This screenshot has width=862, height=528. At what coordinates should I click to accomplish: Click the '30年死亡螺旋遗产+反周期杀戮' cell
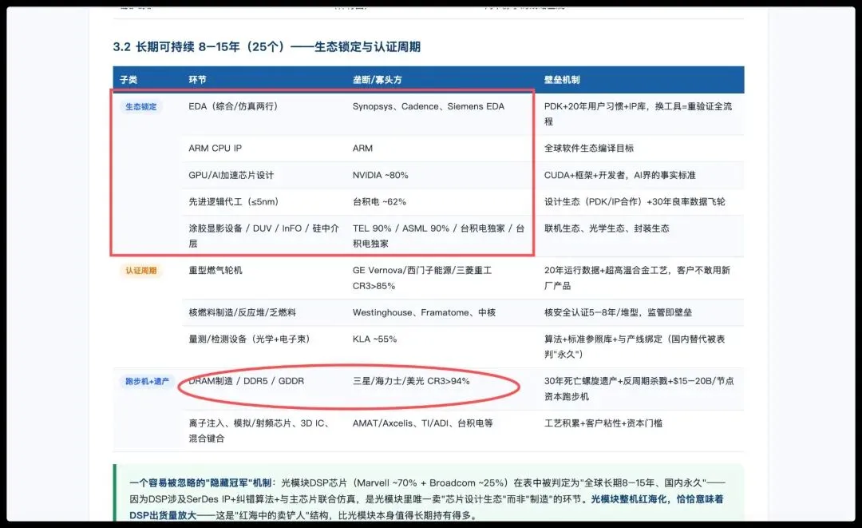[x=639, y=389]
